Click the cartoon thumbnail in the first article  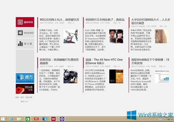pyautogui.click(x=70, y=36)
